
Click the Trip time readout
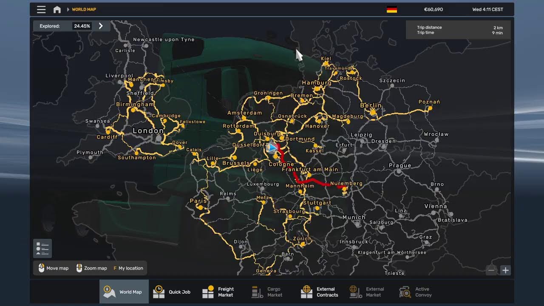459,33
